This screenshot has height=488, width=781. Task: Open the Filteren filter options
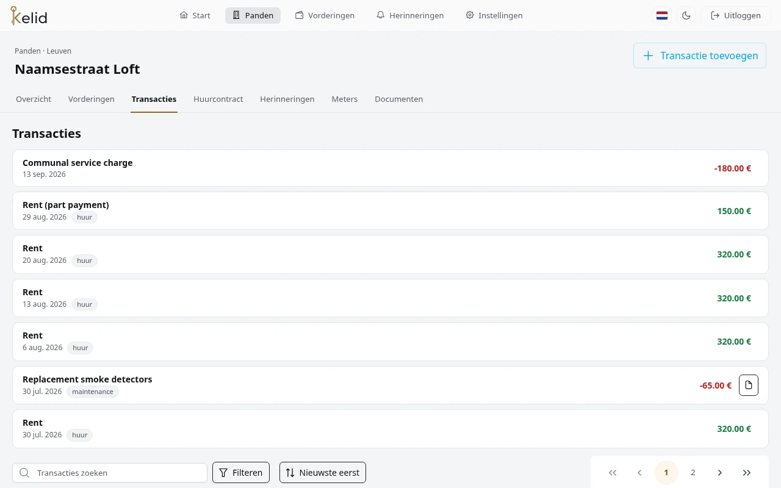(241, 473)
